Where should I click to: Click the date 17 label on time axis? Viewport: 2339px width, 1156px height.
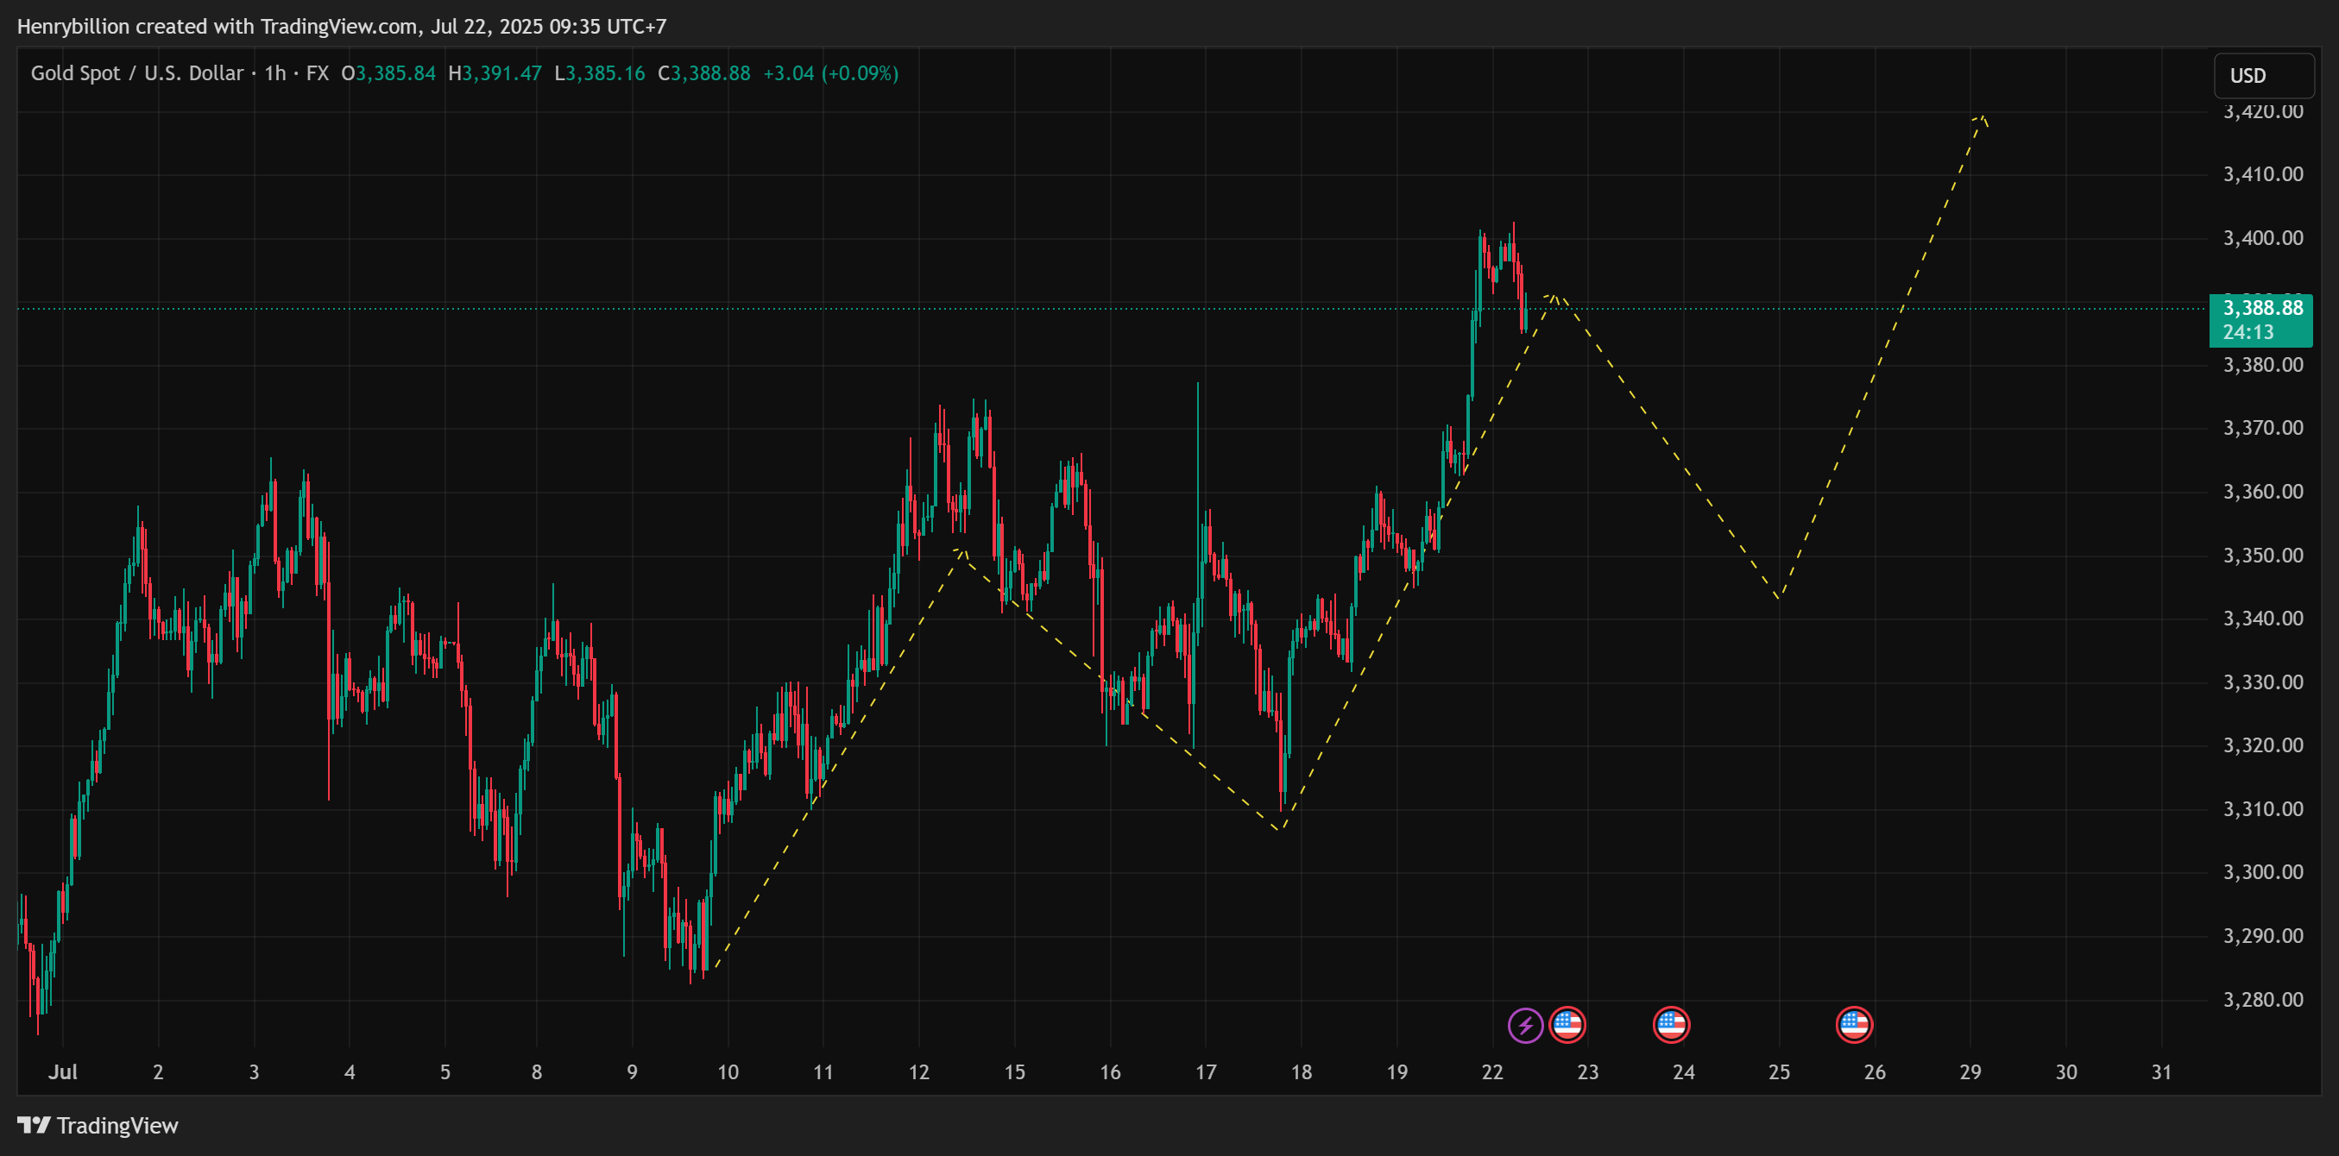(1206, 1072)
